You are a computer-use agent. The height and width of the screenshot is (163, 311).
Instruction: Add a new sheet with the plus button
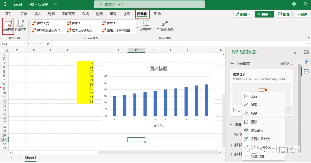pos(42,158)
